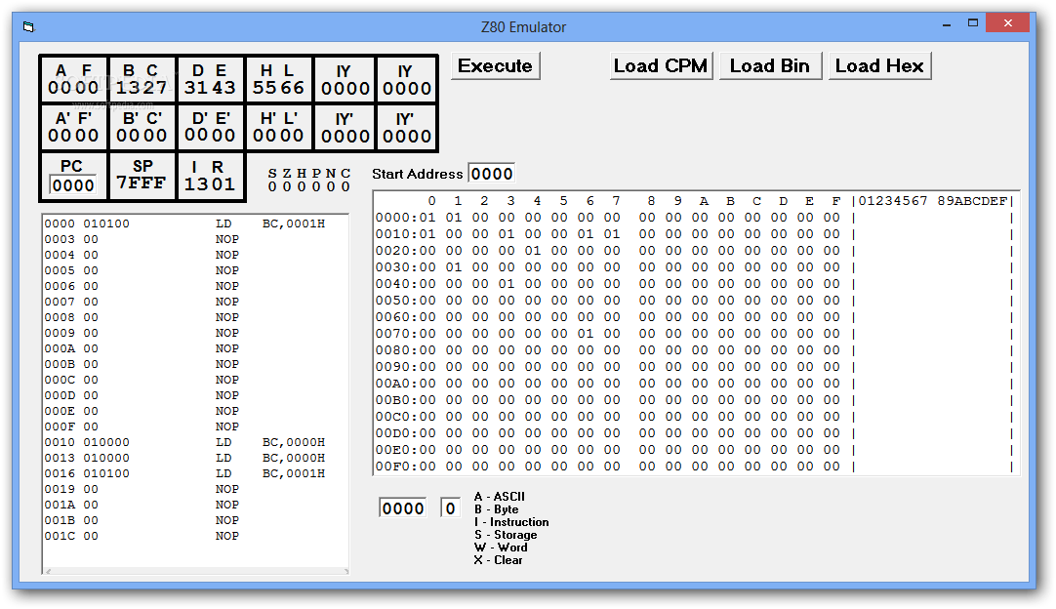Click the A - ASCII legend entry

click(499, 497)
